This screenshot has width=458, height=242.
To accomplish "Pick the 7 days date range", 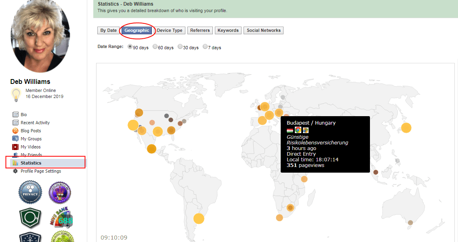I will (x=205, y=47).
